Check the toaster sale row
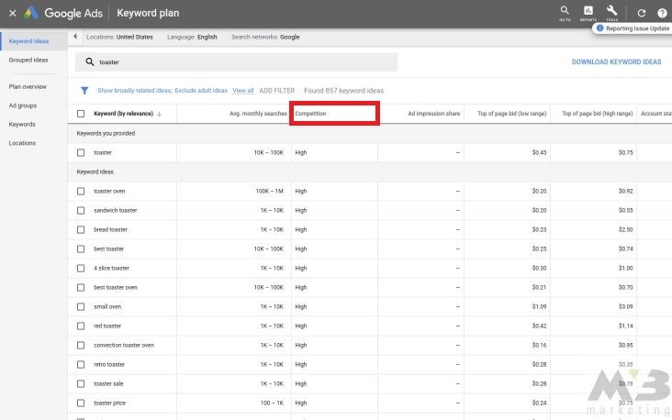The image size is (672, 420). pyautogui.click(x=81, y=383)
